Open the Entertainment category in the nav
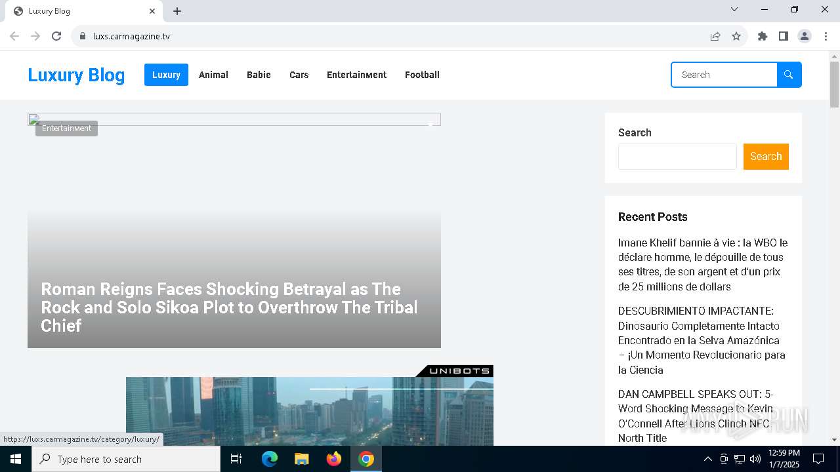 356,75
